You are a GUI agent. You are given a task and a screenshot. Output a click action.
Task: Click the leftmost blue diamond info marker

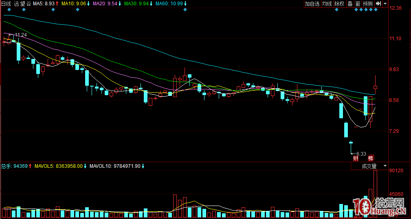[x=9, y=10]
